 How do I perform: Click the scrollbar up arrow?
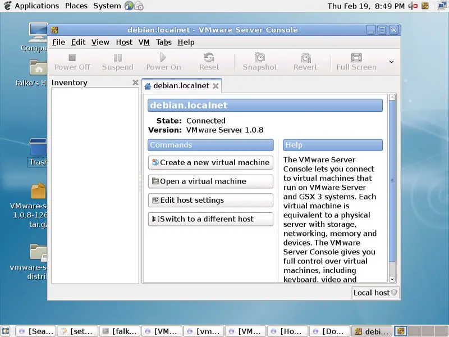pos(392,97)
